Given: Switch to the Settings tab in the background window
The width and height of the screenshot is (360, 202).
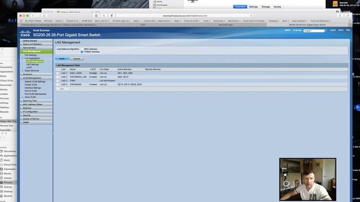Looking at the screenshot, I should point(253,7).
